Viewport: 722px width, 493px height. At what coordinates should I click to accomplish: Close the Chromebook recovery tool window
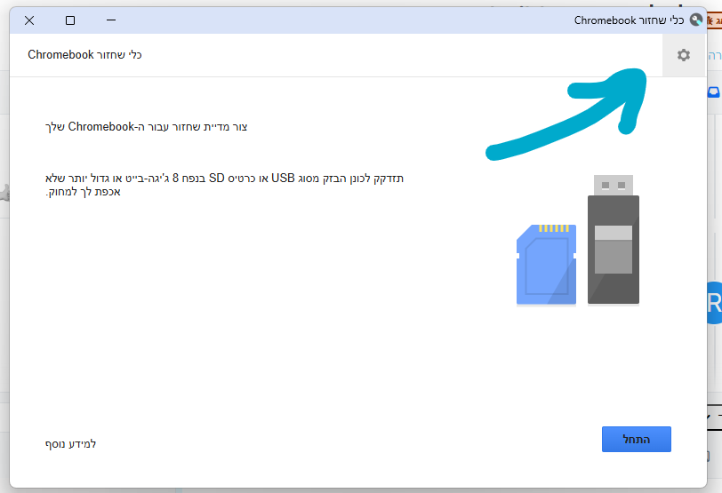29,20
